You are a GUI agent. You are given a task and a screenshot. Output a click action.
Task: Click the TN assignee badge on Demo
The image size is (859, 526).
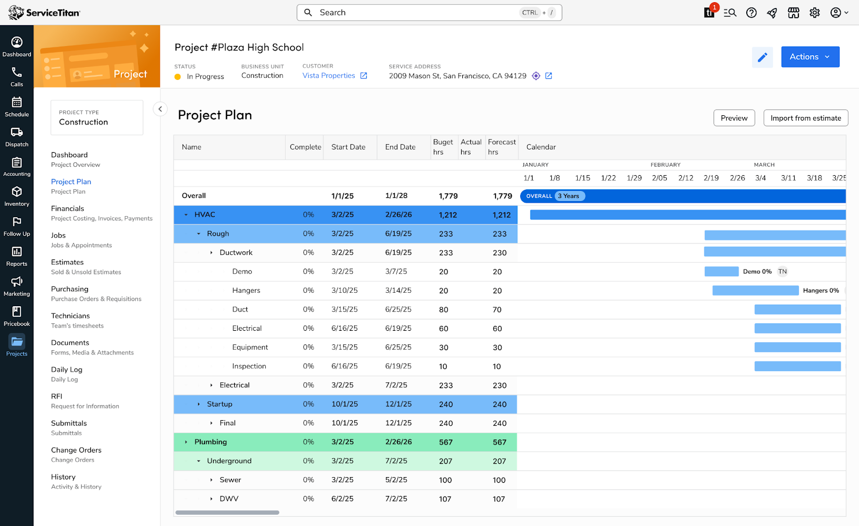pos(783,271)
